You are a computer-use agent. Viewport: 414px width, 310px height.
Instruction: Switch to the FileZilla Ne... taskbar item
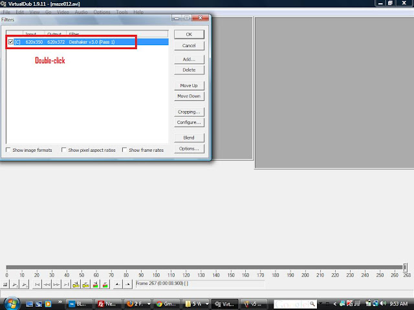pyautogui.click(x=108, y=304)
